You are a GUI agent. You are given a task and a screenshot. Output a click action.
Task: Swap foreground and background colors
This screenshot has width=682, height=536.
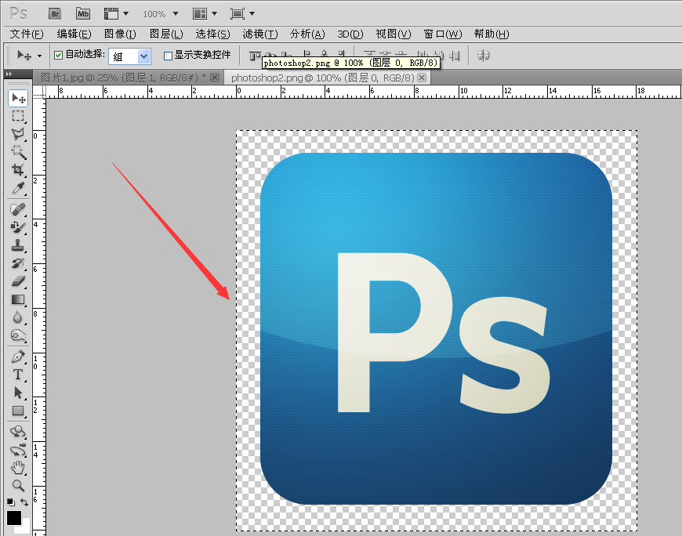24,502
